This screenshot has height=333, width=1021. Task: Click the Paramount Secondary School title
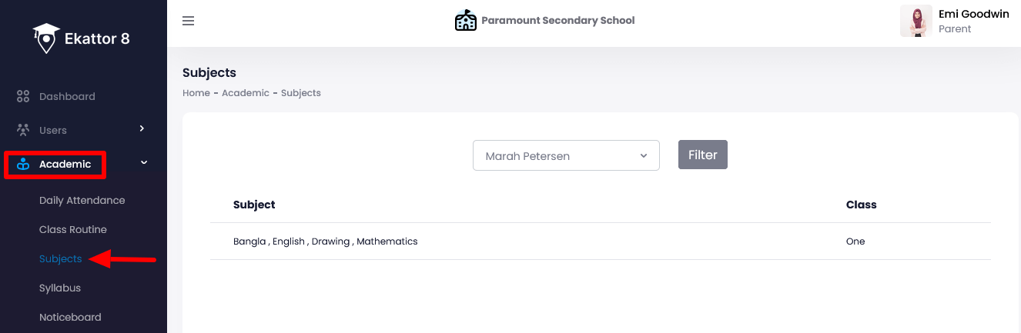(558, 21)
